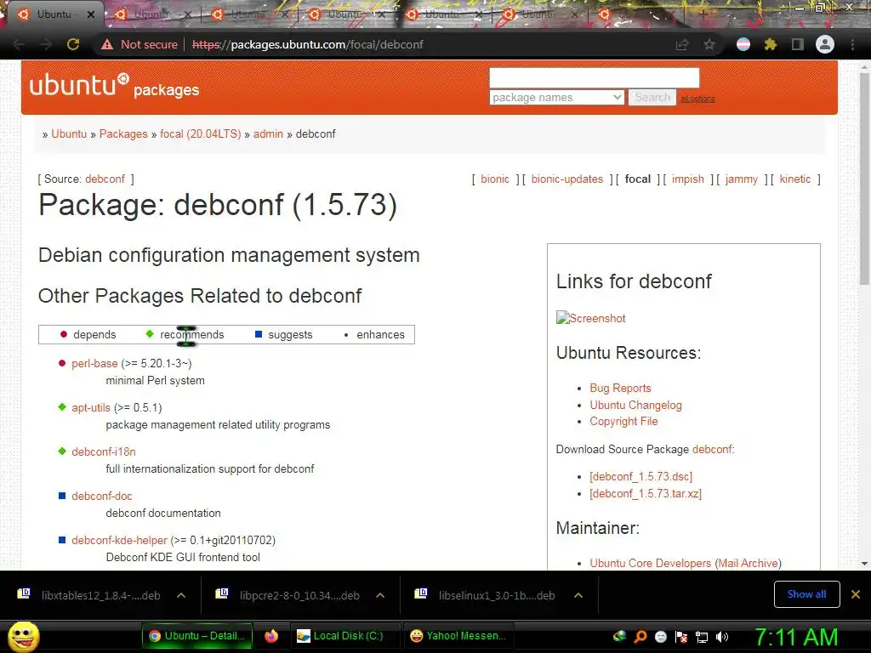Launch Firefox from the taskbar
Screen dimensions: 871x653
pyautogui.click(x=271, y=636)
